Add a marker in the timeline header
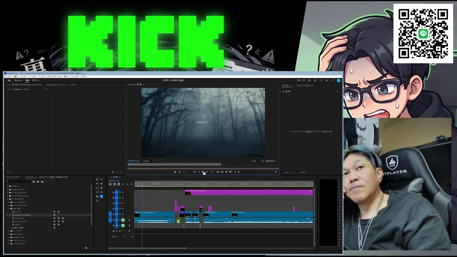This screenshot has width=457, height=257. pyautogui.click(x=123, y=184)
